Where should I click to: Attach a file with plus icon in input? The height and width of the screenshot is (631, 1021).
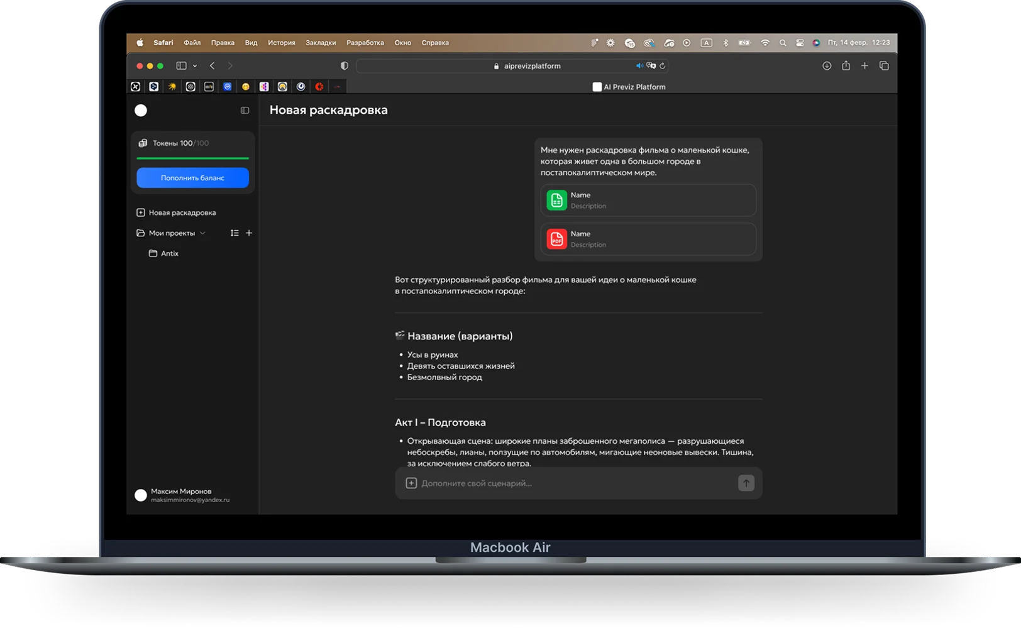[x=411, y=483]
